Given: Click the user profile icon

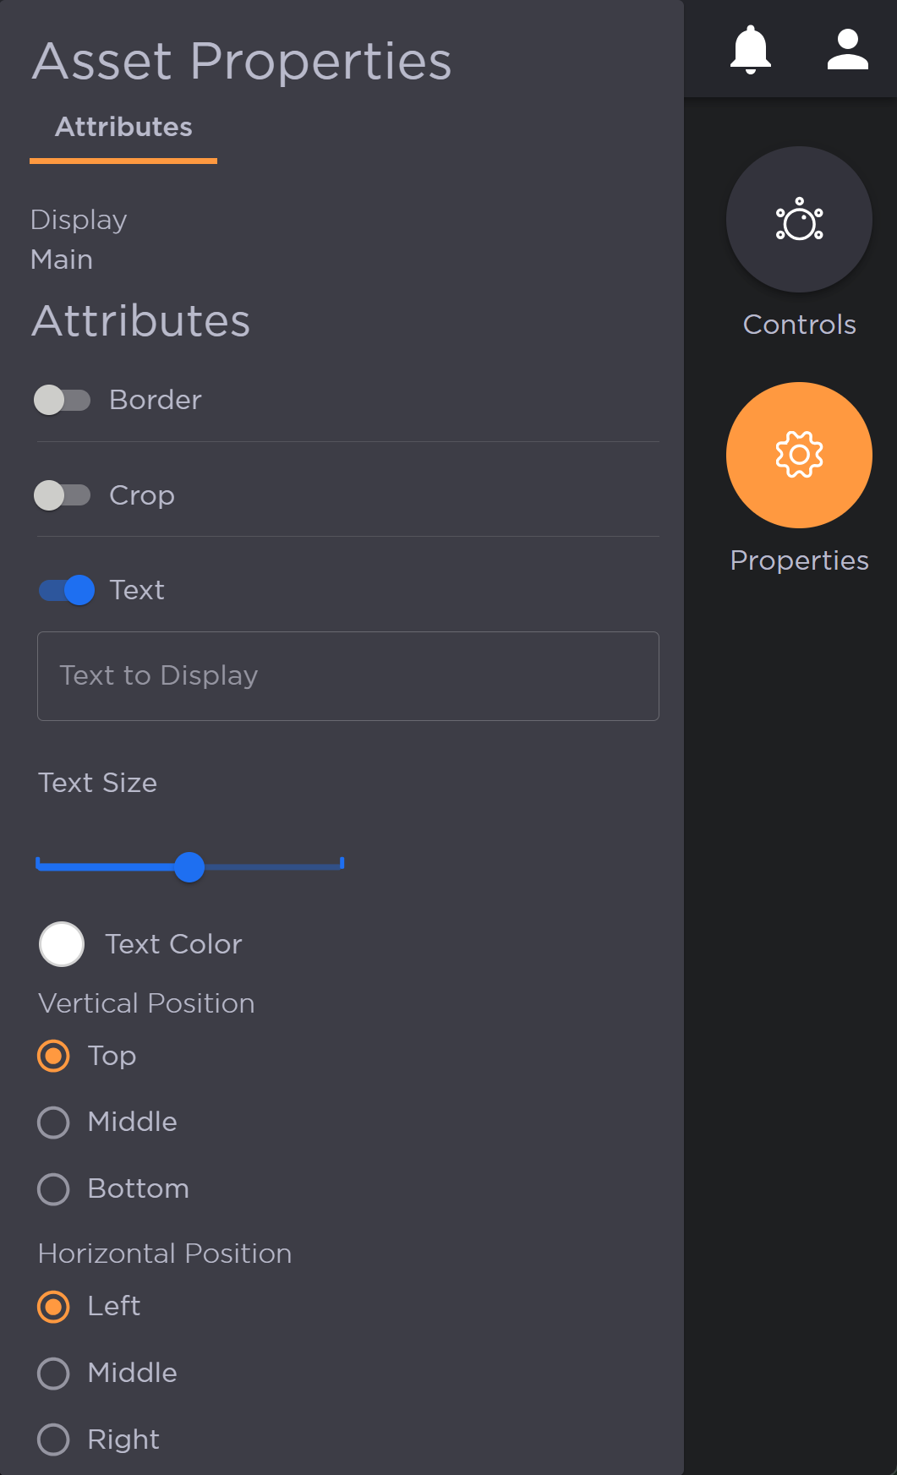Looking at the screenshot, I should [847, 48].
